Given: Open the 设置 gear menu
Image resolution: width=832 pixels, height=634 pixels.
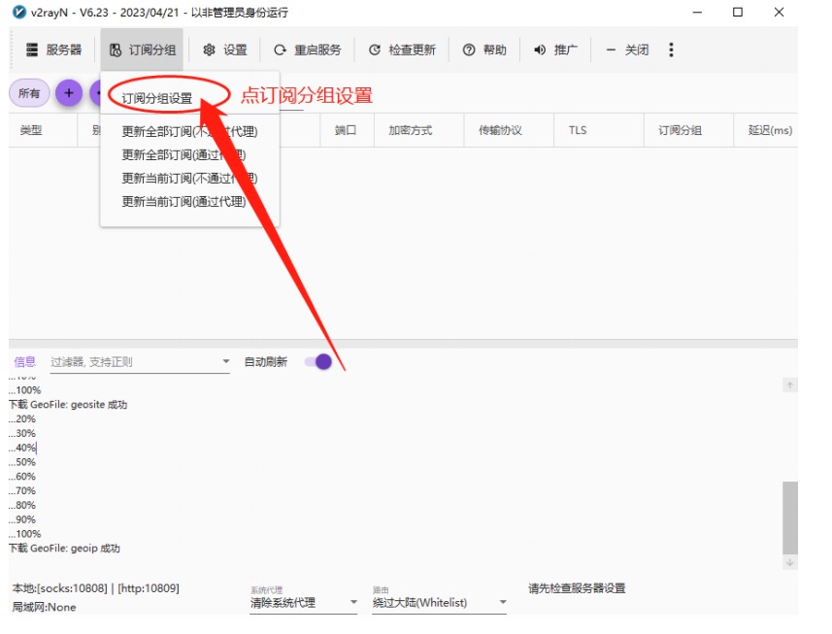Looking at the screenshot, I should [x=225, y=50].
